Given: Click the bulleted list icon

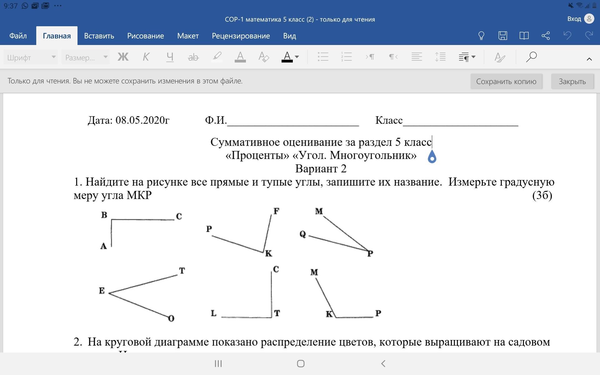Looking at the screenshot, I should tap(323, 57).
